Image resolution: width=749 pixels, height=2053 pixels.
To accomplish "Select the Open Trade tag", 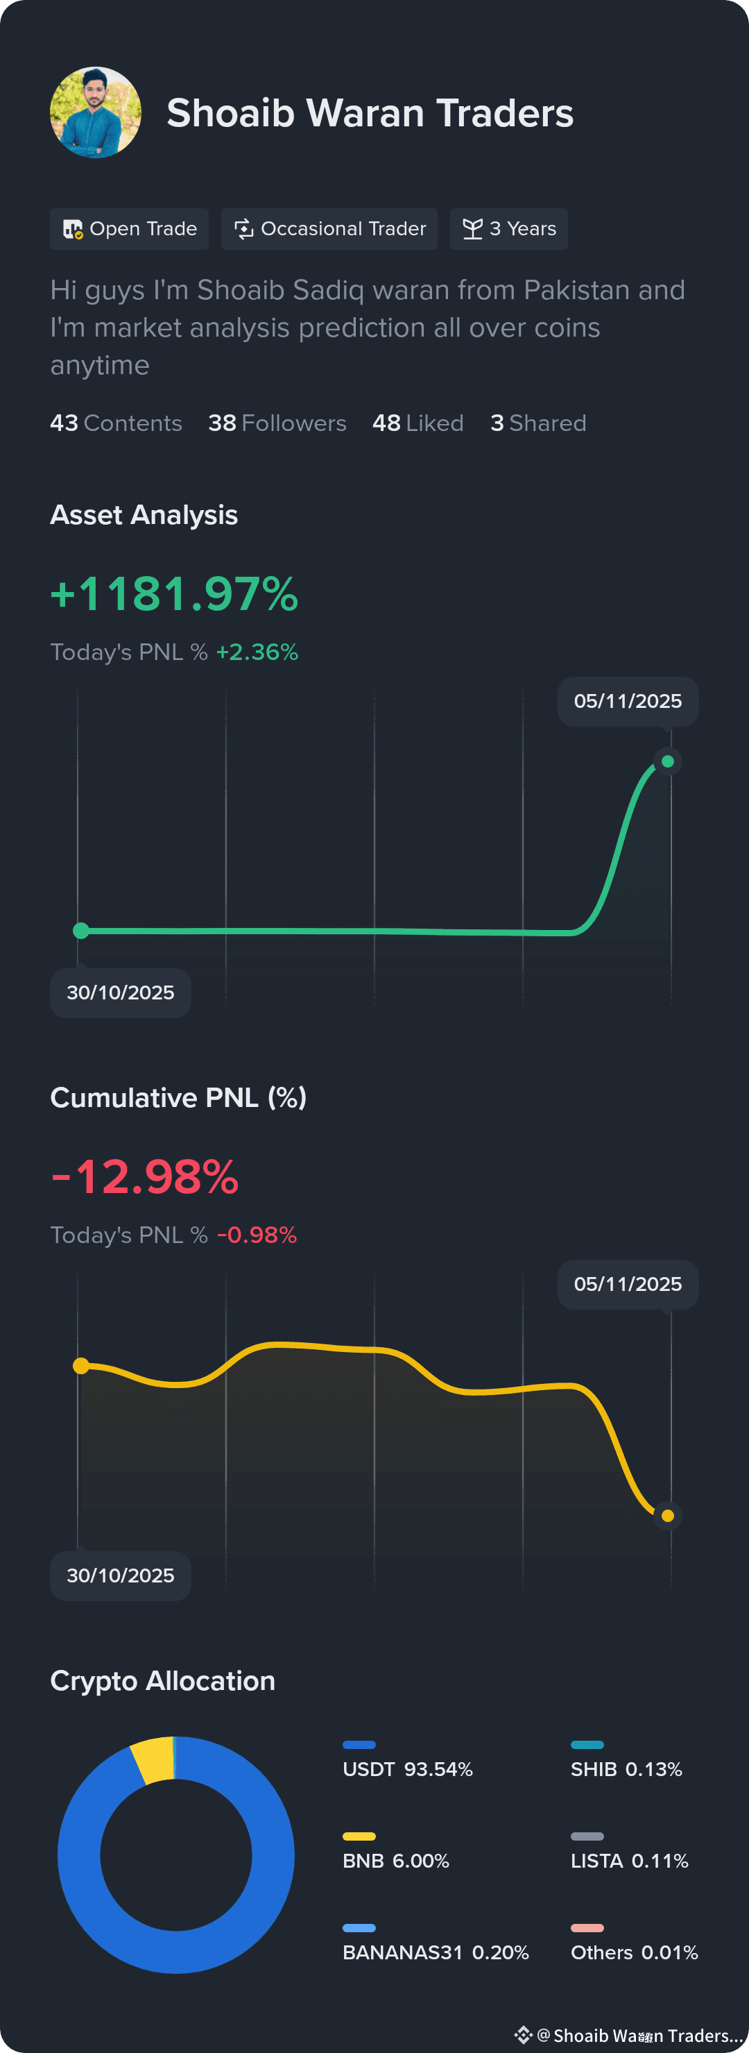I will (129, 230).
